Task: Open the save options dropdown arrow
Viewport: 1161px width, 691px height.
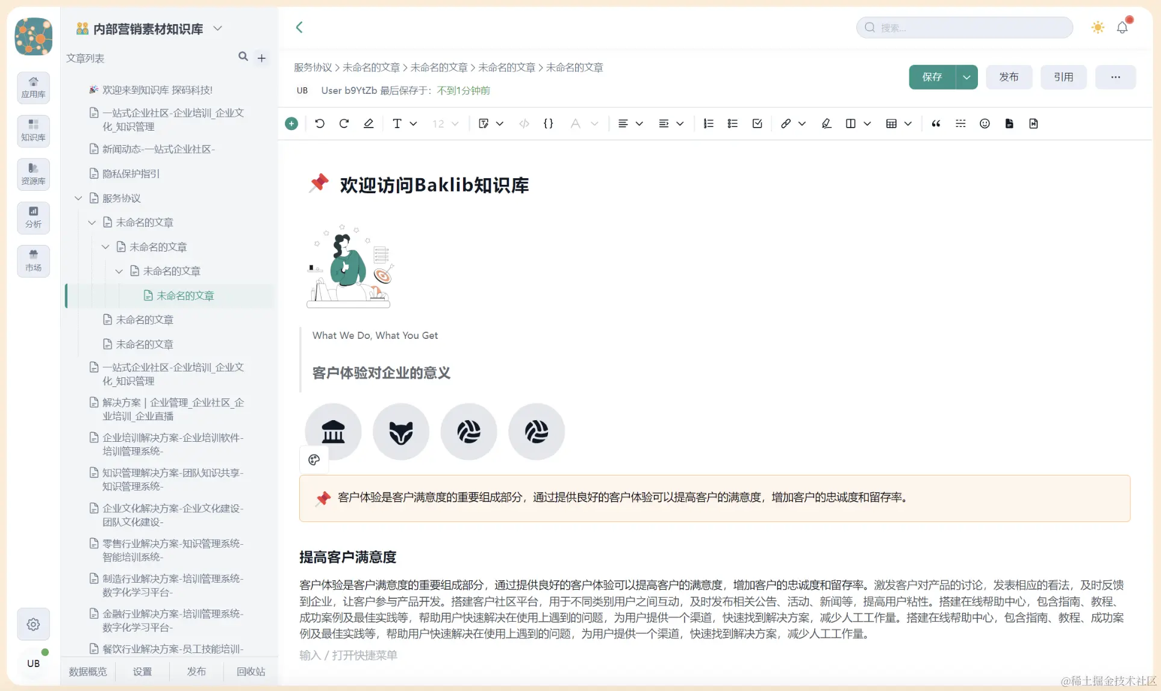Action: coord(966,77)
